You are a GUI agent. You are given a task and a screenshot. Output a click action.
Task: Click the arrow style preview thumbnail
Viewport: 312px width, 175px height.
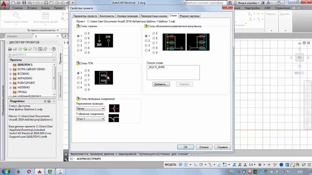(x=104, y=40)
